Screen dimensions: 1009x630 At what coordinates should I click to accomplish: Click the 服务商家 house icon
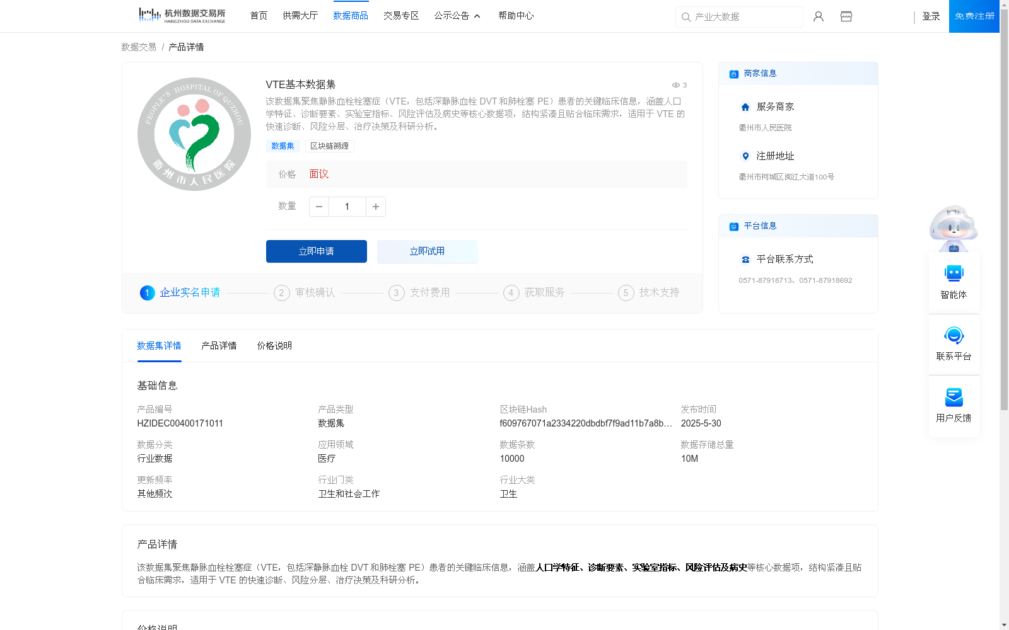[x=745, y=107]
